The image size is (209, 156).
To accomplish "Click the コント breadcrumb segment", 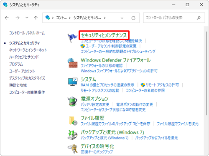I will 61,18.
